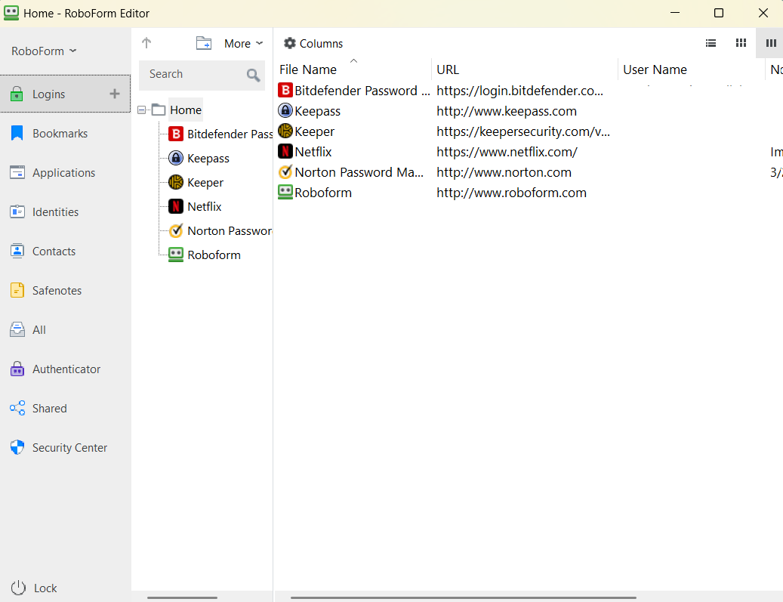
Task: Collapse the Home folder tree
Action: click(142, 110)
